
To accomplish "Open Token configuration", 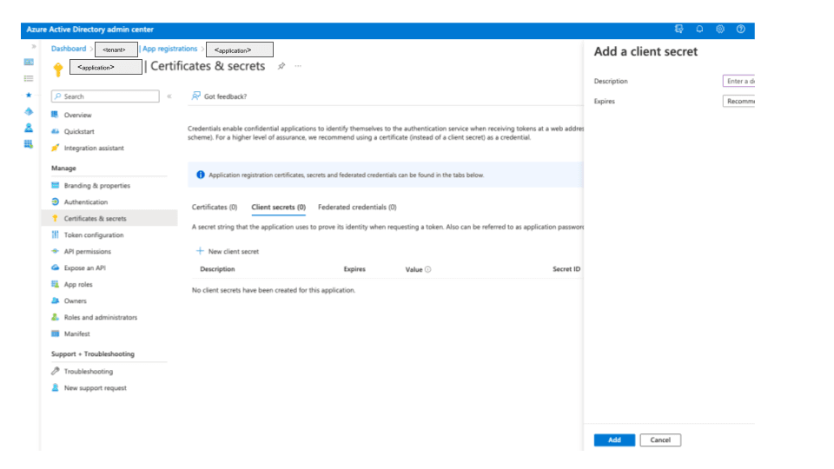I will click(x=94, y=235).
